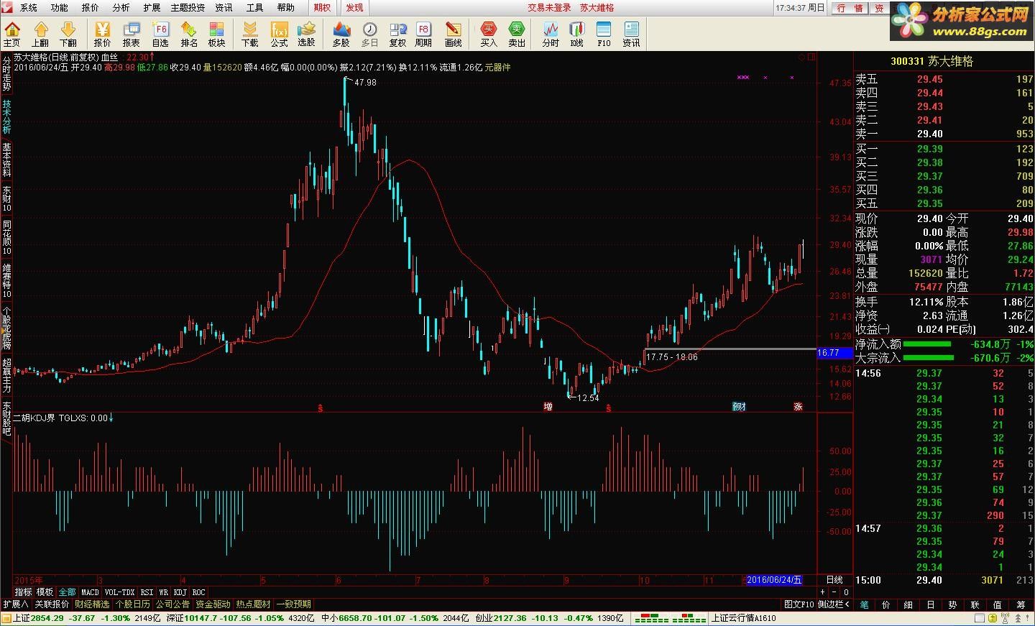Screen dimensions: 1035x626
Task: Select the 超赢主力 left sidebar tab
Action: point(6,374)
